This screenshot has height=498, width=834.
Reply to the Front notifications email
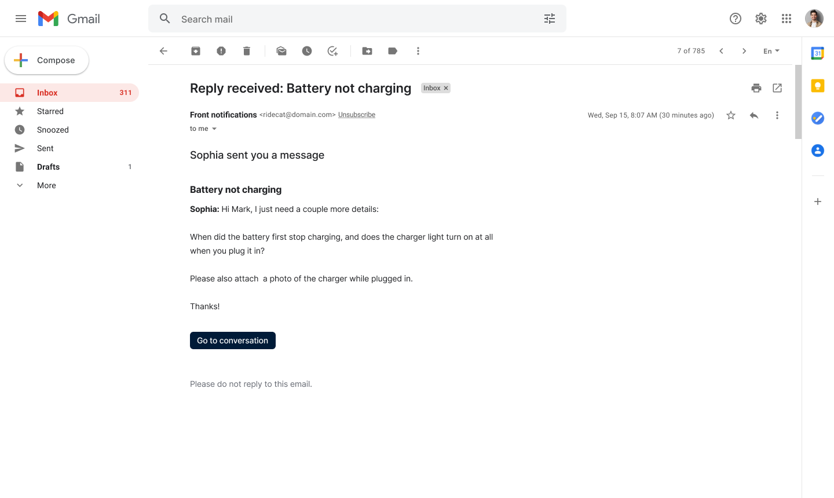(x=754, y=115)
